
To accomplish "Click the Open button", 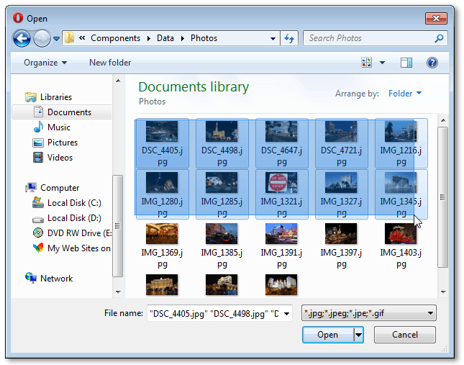I will tap(328, 335).
